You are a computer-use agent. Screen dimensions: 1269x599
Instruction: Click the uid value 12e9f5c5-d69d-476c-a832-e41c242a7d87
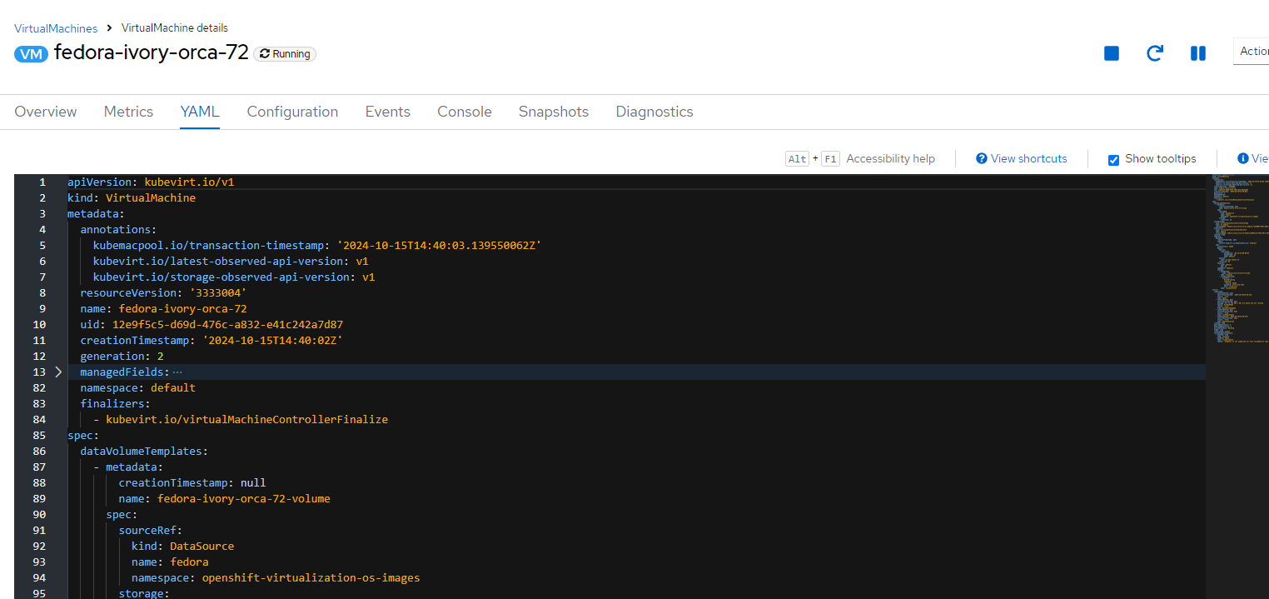coord(227,325)
